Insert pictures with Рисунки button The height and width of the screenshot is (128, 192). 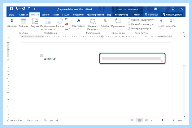tap(35, 23)
